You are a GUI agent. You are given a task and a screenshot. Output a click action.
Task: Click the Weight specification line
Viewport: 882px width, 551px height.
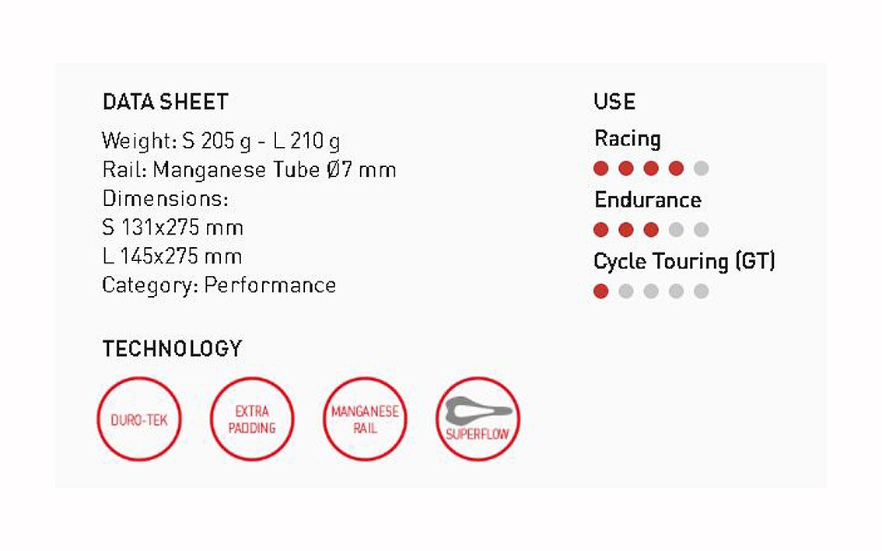pos(221,141)
